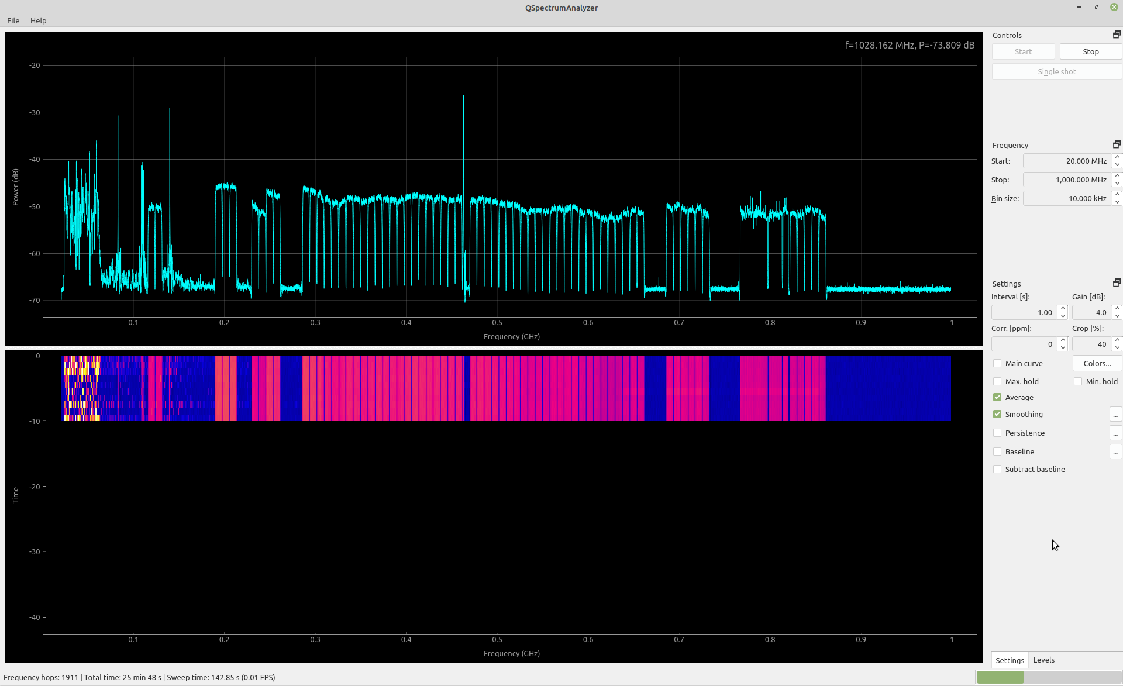Float the Frequency dock panel
The height and width of the screenshot is (686, 1123).
(x=1116, y=144)
